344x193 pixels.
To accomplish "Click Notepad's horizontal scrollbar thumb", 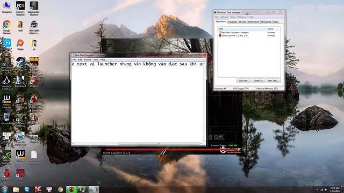I will (159, 144).
